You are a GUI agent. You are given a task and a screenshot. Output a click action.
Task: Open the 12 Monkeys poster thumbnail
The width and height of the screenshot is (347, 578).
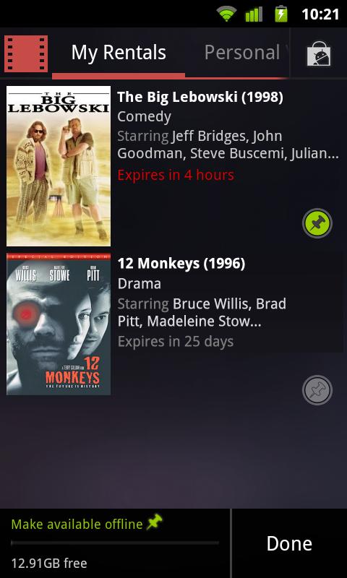(59, 324)
